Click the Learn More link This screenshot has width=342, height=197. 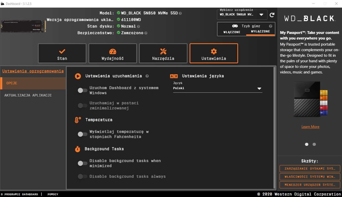[310, 127]
